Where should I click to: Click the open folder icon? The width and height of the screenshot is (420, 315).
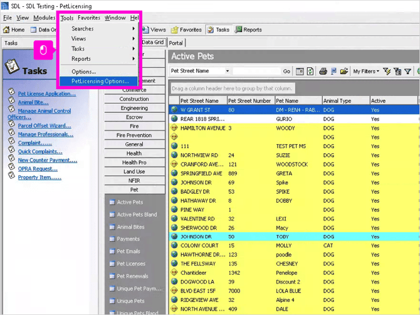(344, 72)
